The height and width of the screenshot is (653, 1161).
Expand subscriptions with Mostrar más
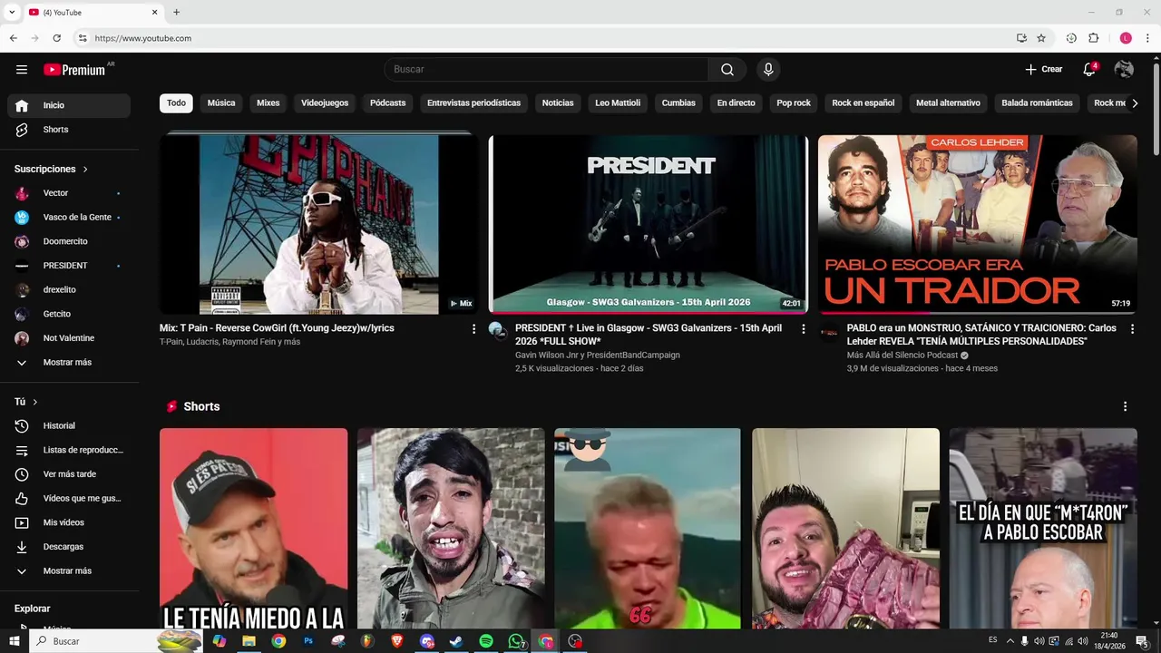69,363
